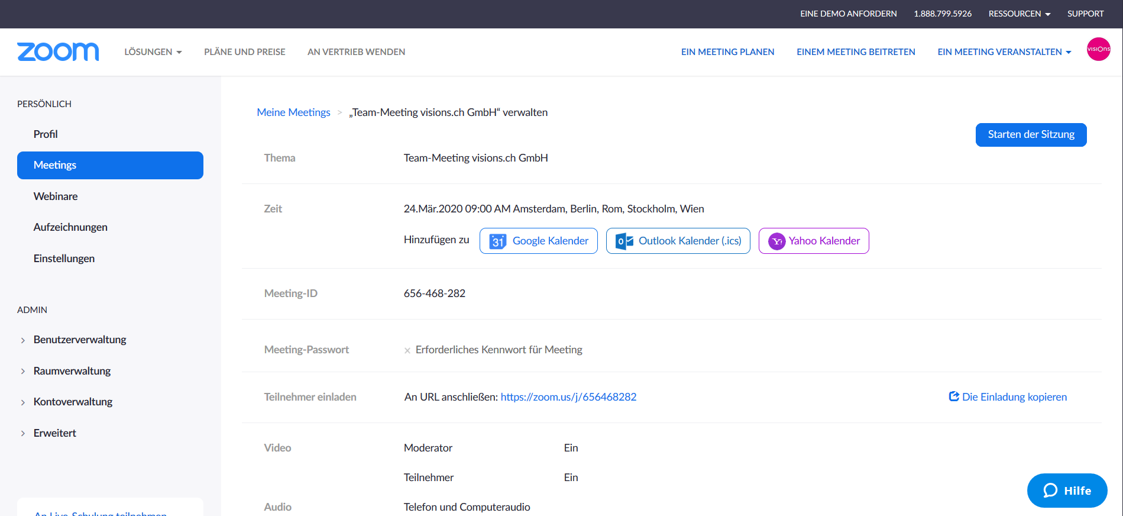Open Ein Meeting veranstalten dropdown

pos(1004,52)
